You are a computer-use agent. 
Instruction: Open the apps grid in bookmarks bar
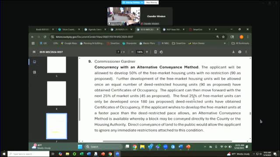[33, 43]
